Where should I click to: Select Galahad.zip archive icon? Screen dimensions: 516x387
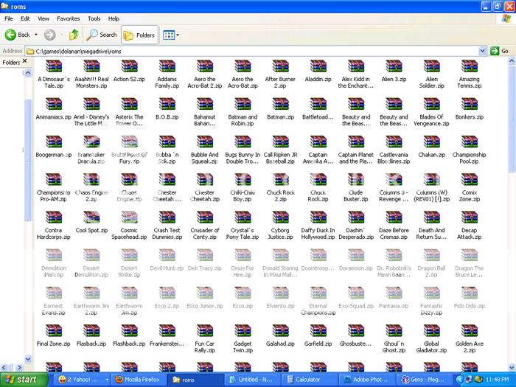(x=280, y=331)
